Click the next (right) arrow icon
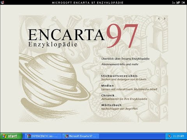 click(164, 19)
